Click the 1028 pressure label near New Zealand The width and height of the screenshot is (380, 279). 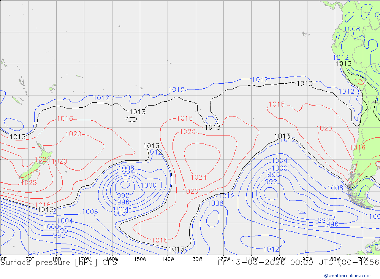pos(29,183)
